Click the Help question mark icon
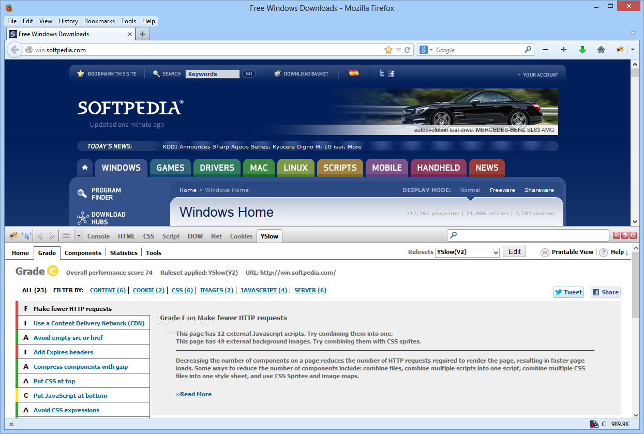 click(x=603, y=252)
